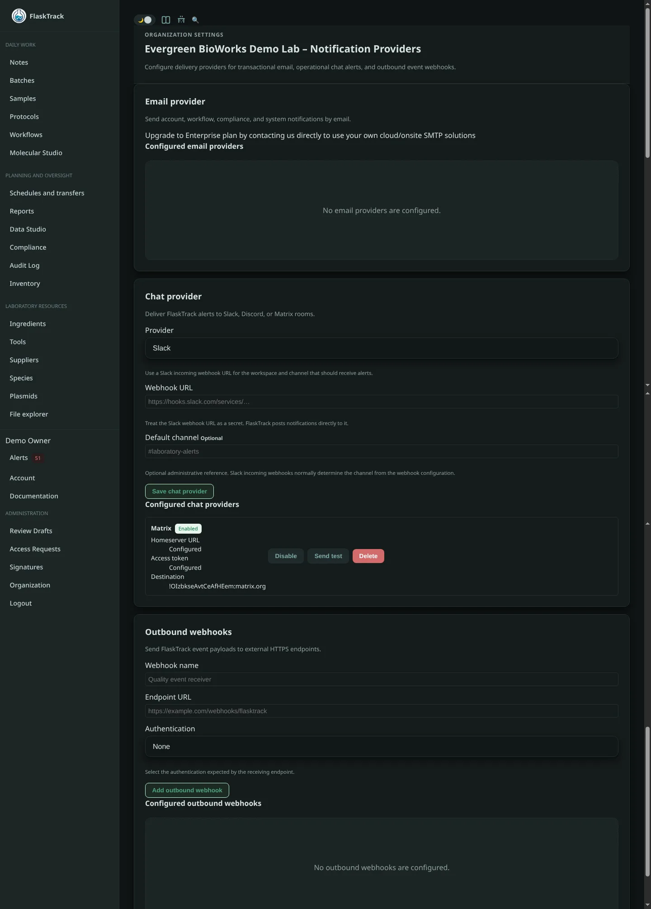
Task: Open Access Requests
Action: coord(35,549)
